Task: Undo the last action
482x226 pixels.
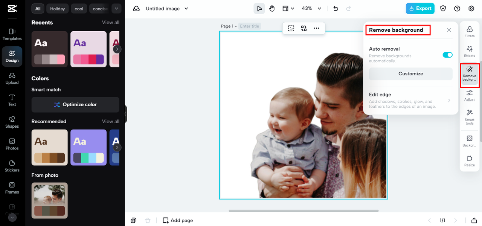Action: tap(336, 8)
